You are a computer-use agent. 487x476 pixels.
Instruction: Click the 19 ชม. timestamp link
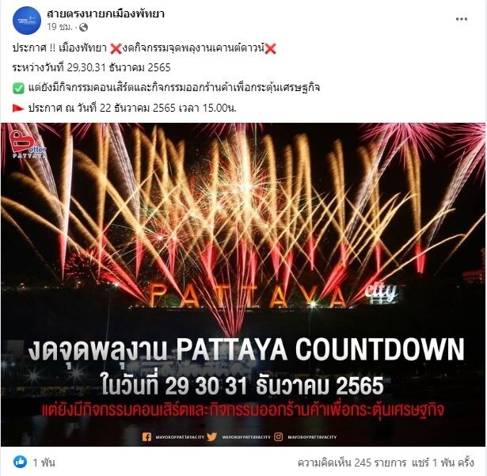59,28
